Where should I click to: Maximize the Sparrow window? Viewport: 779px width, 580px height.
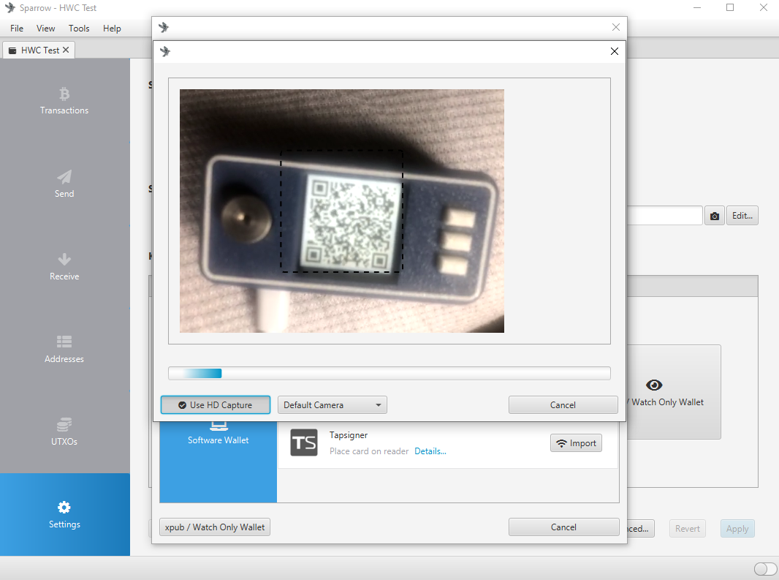pyautogui.click(x=730, y=7)
